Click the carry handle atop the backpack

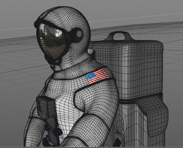(119, 36)
